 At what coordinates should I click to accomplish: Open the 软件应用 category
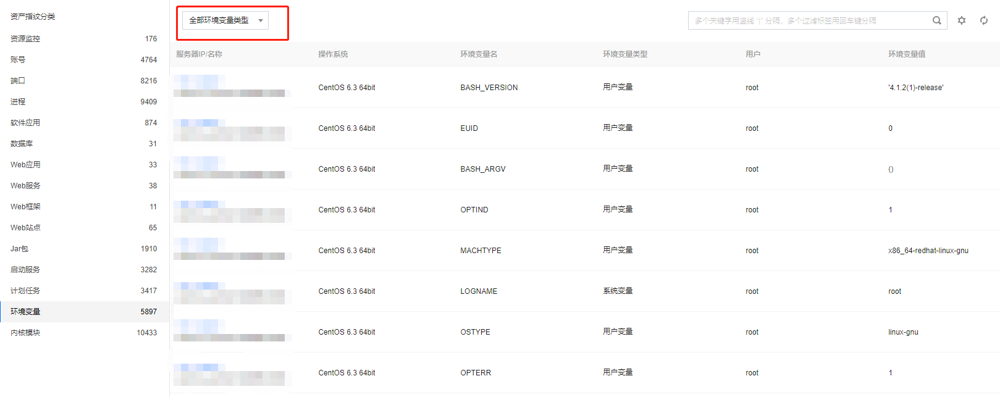[25, 123]
